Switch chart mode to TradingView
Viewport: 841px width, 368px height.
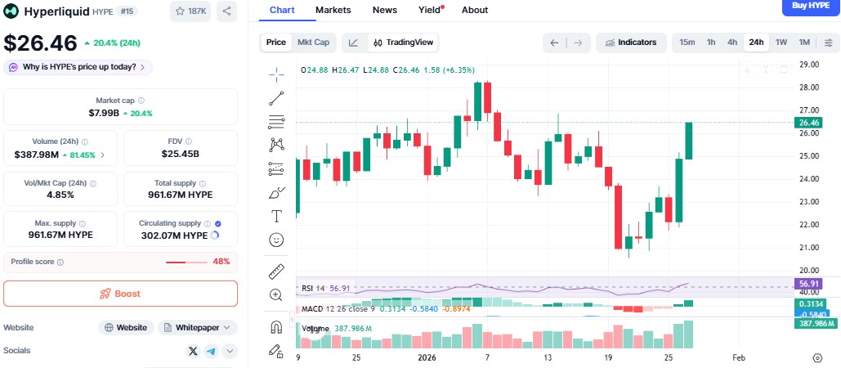(x=404, y=43)
